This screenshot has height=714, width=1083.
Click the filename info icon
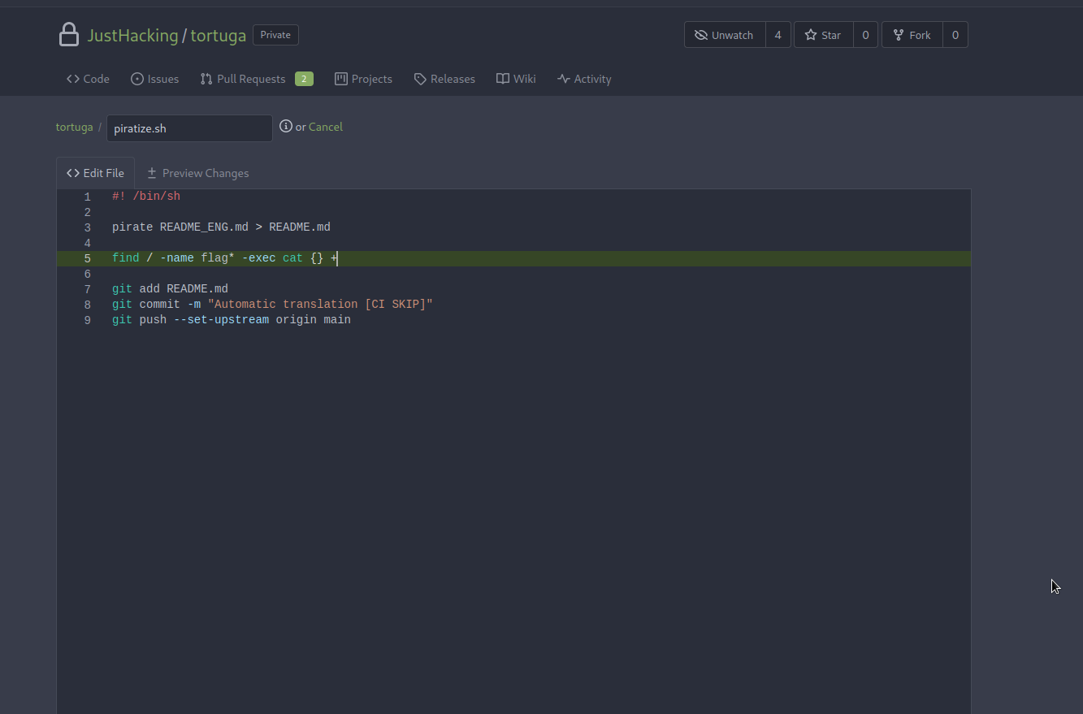click(286, 126)
